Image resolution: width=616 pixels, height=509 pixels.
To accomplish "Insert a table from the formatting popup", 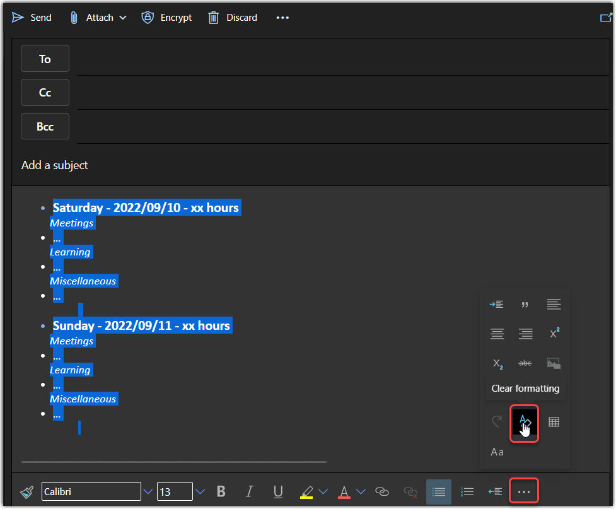I will [x=554, y=422].
